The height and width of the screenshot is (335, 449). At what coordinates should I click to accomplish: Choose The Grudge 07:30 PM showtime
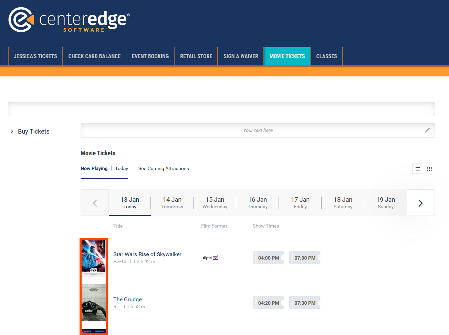pos(305,303)
